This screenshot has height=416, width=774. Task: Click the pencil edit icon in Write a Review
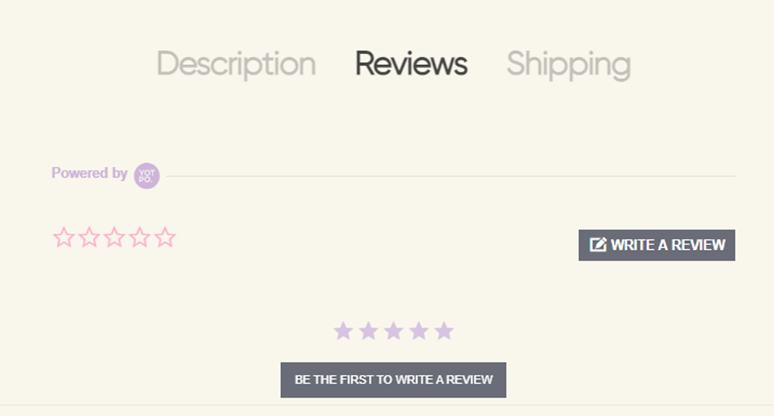(x=598, y=245)
